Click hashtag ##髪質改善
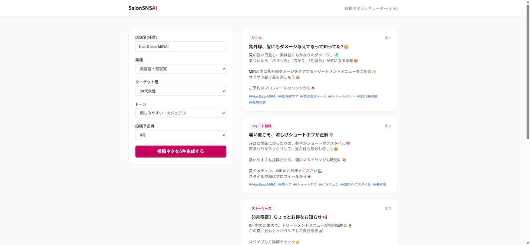Screen dimensions: 530x245 (x=257, y=102)
